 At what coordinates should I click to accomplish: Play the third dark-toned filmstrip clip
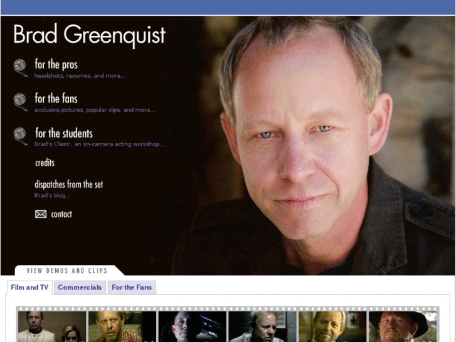pos(192,326)
